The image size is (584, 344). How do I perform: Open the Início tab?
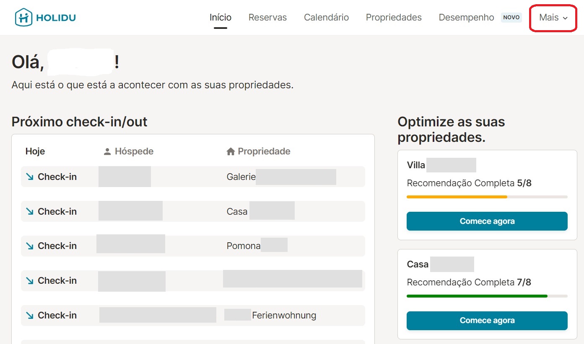pyautogui.click(x=221, y=18)
